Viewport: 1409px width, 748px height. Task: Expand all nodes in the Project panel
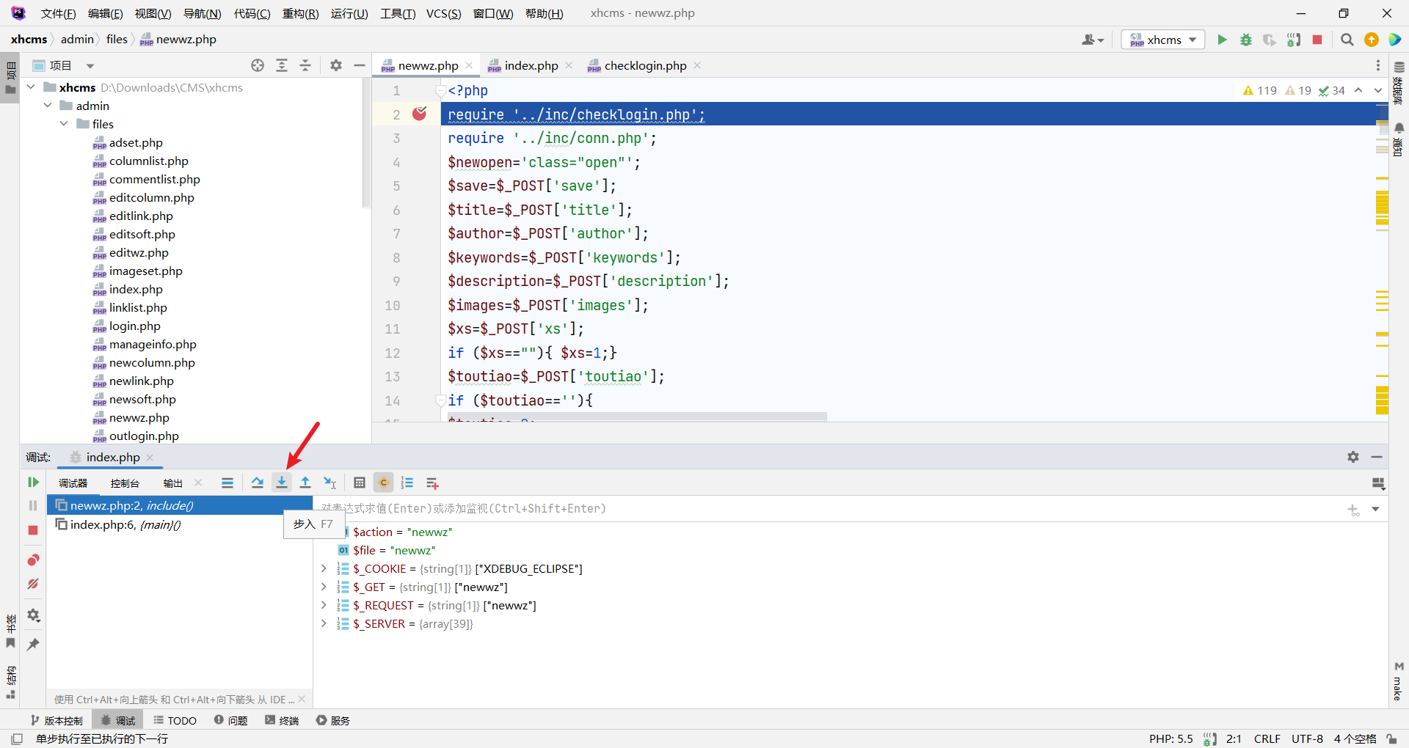tap(282, 65)
